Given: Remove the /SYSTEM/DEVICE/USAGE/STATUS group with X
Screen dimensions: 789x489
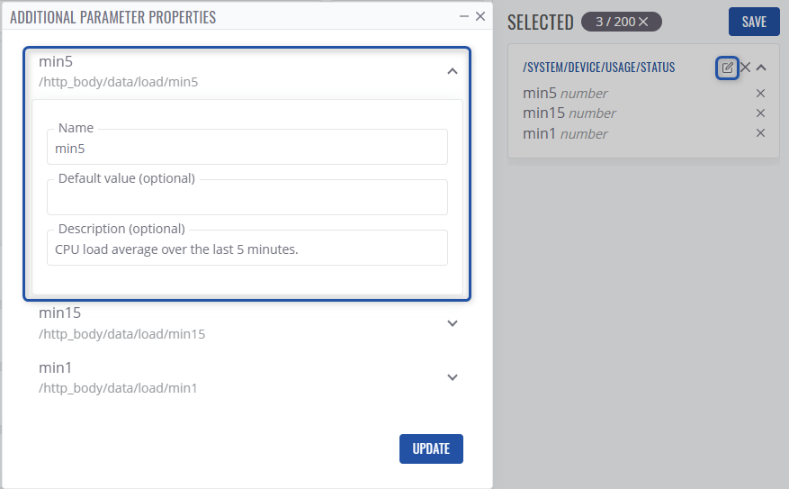Looking at the screenshot, I should 745,68.
